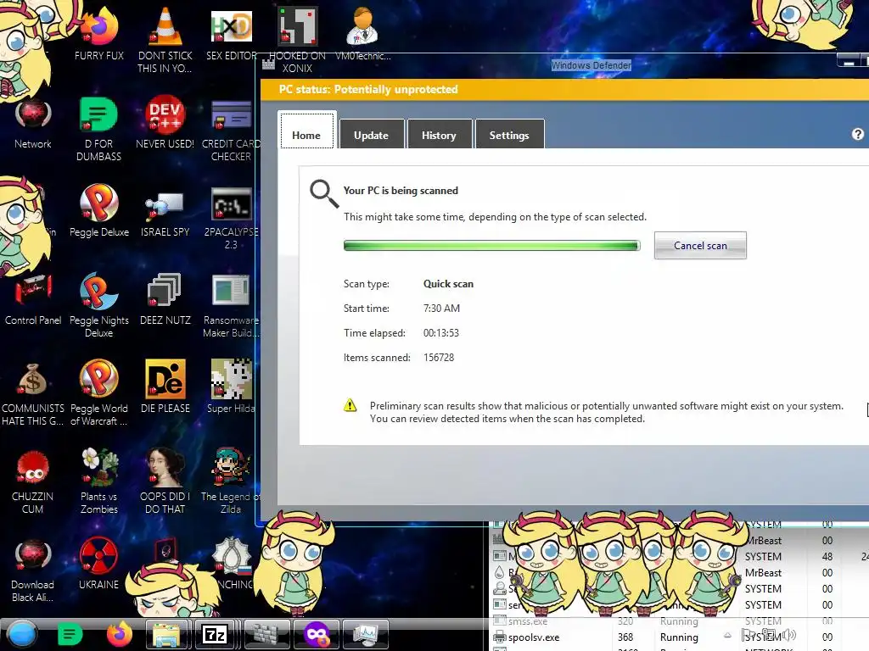Open the green chat app on taskbar
The width and height of the screenshot is (869, 651).
(70, 634)
